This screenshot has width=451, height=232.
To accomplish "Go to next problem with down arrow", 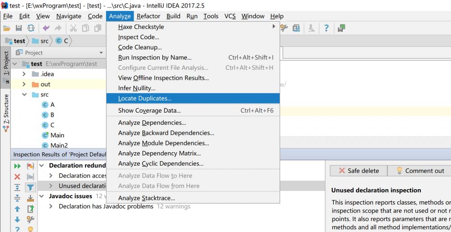I will (x=18, y=220).
